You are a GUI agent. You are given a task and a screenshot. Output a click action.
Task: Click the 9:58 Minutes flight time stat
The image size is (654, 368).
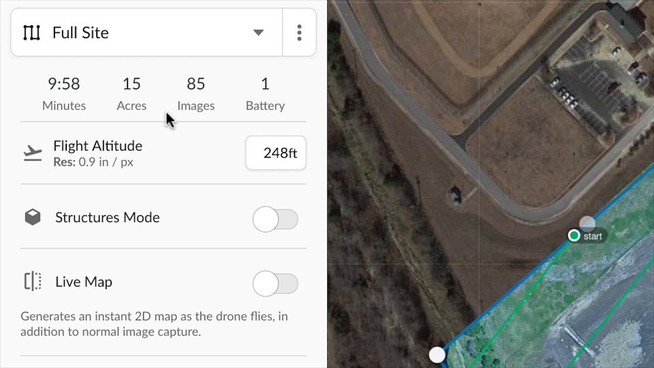[64, 93]
